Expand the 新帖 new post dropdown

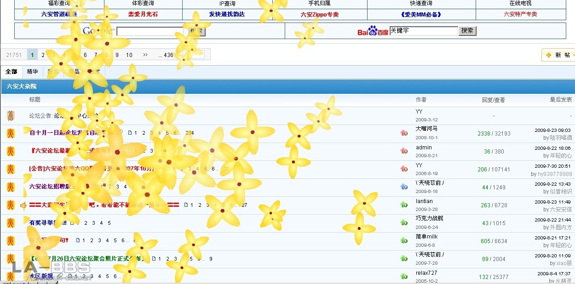573,55
